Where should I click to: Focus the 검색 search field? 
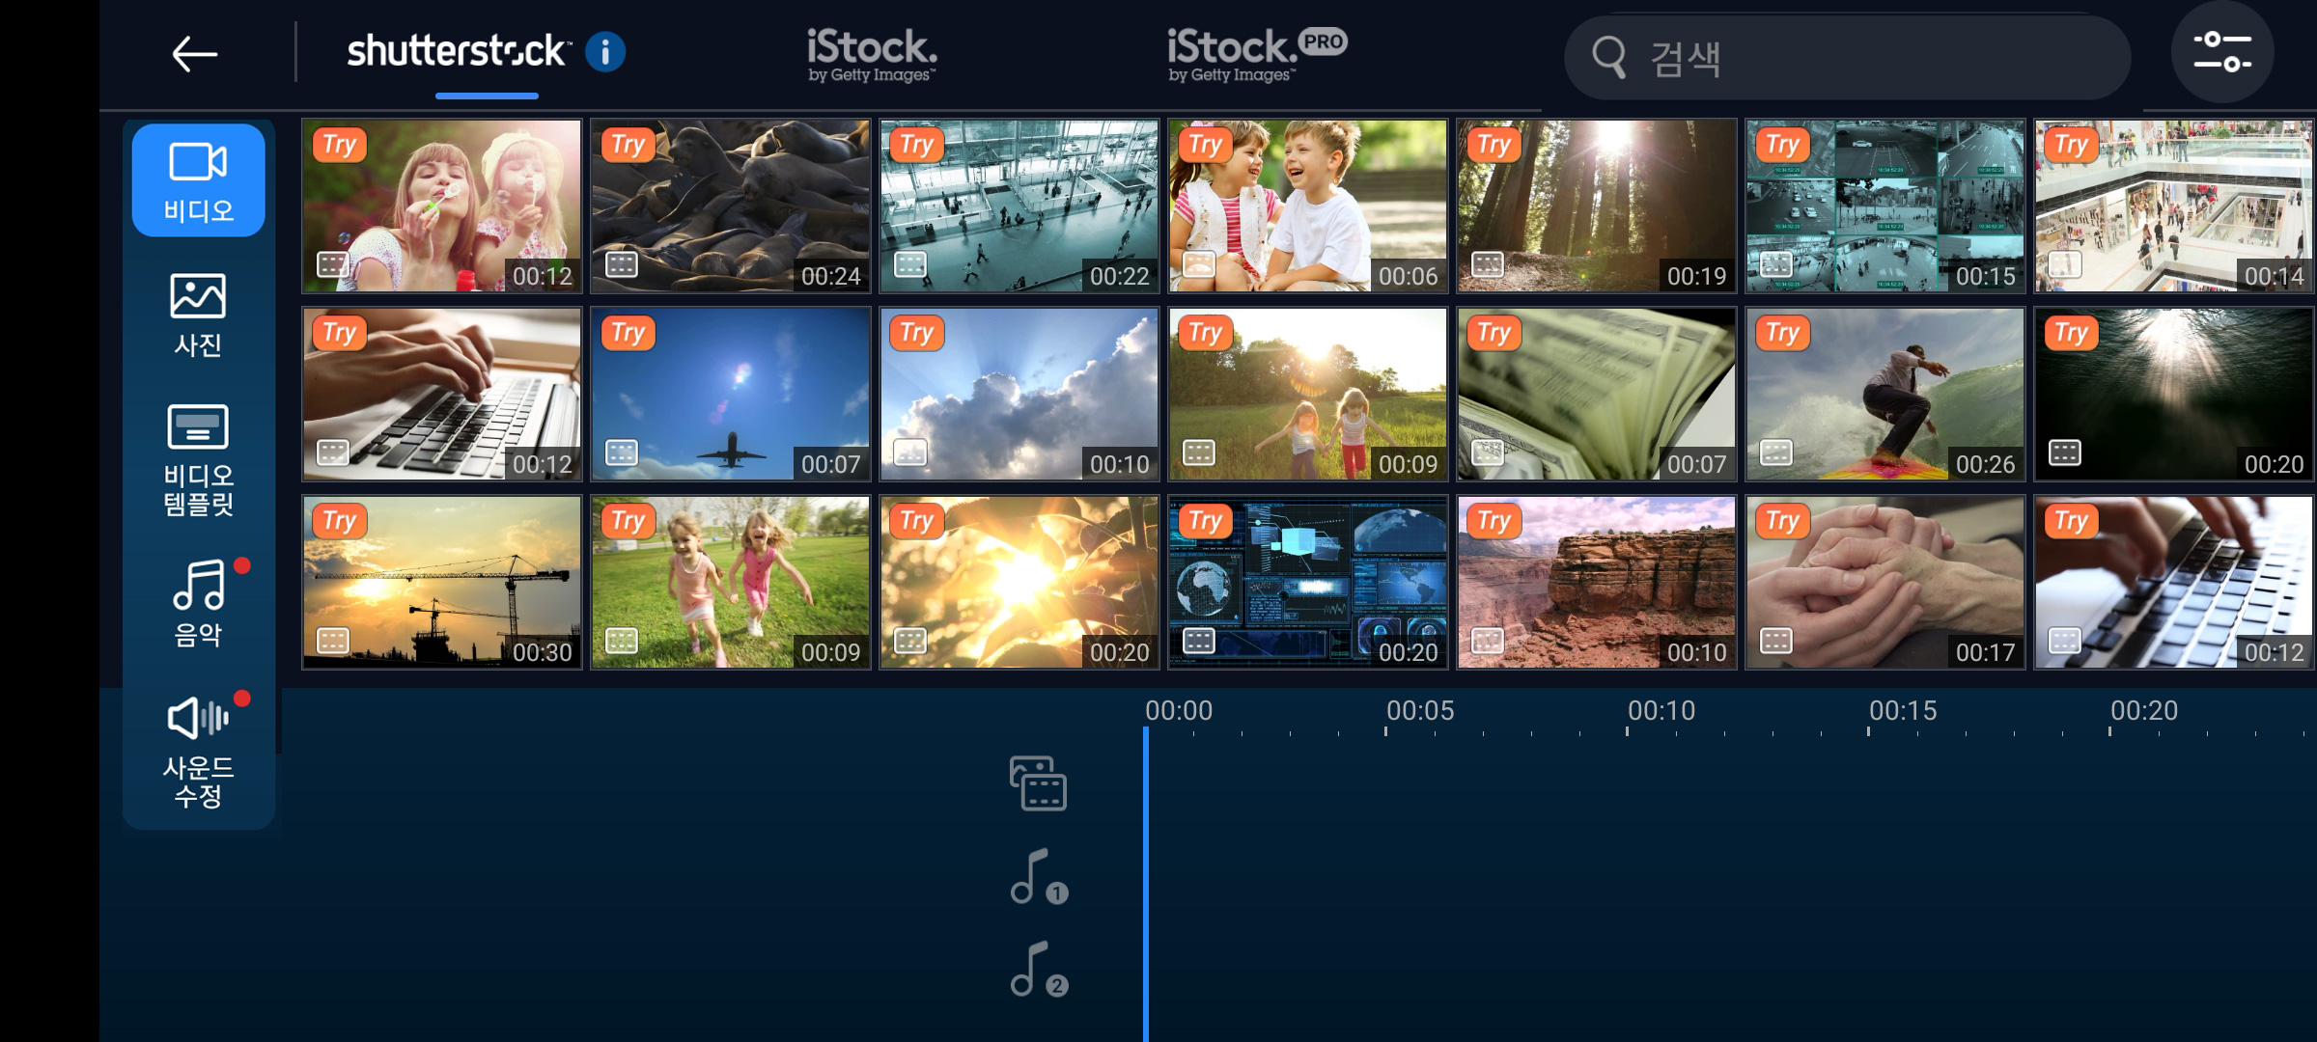tap(1847, 57)
